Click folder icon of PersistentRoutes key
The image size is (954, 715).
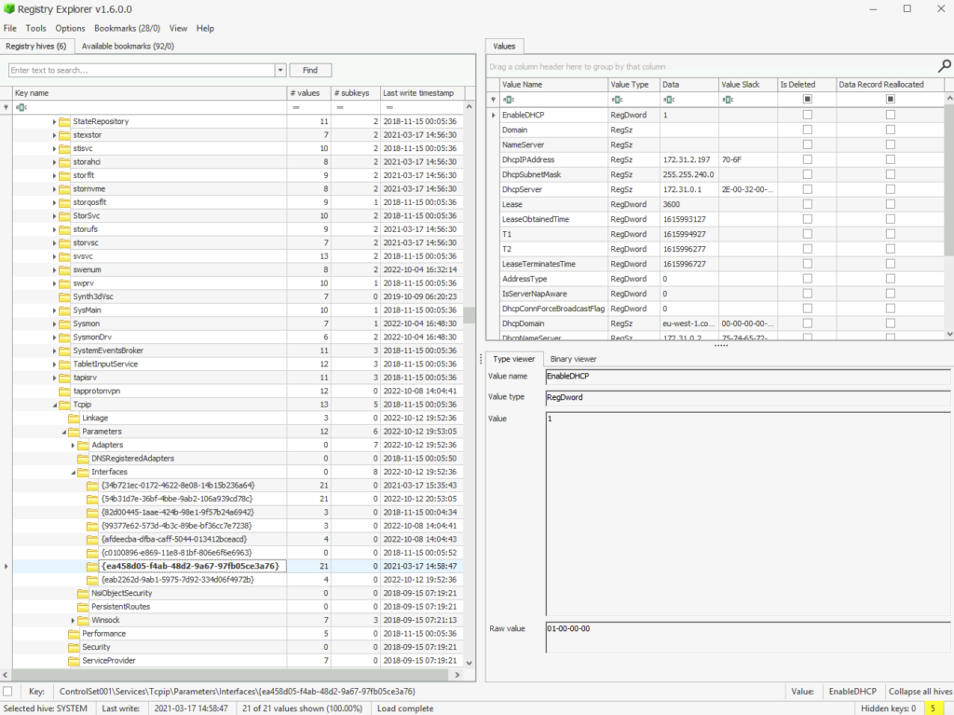[x=83, y=607]
